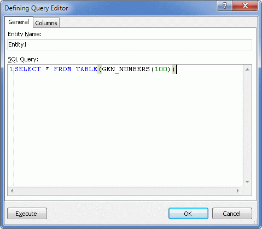Click GEN_NUMBERS in the SQL query
The image size is (262, 229).
coord(126,69)
